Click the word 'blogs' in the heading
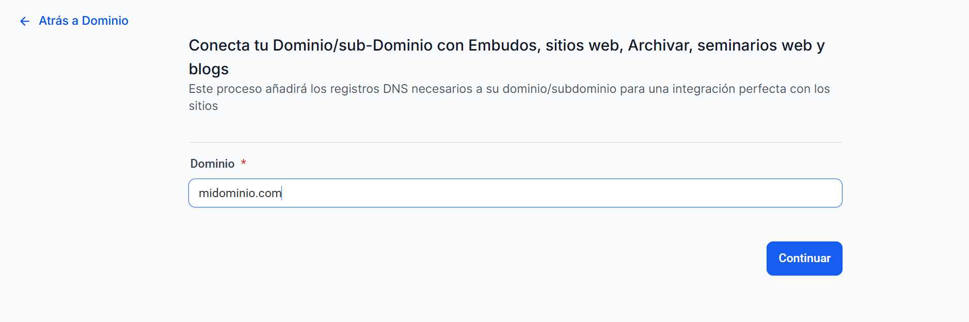969x322 pixels. 209,69
